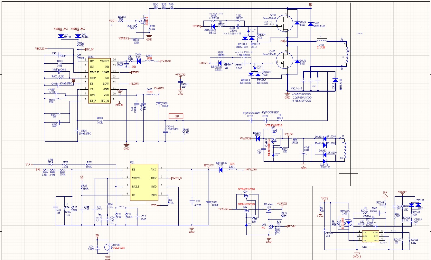
Task: Select capacitor C406 100pF/NPO
Action: [77, 130]
